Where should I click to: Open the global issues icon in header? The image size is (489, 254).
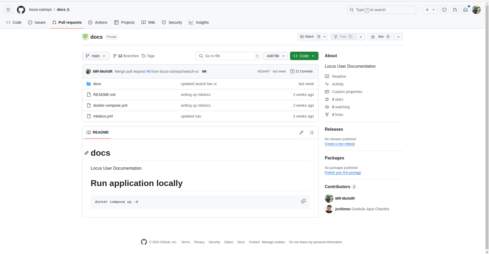tap(444, 10)
